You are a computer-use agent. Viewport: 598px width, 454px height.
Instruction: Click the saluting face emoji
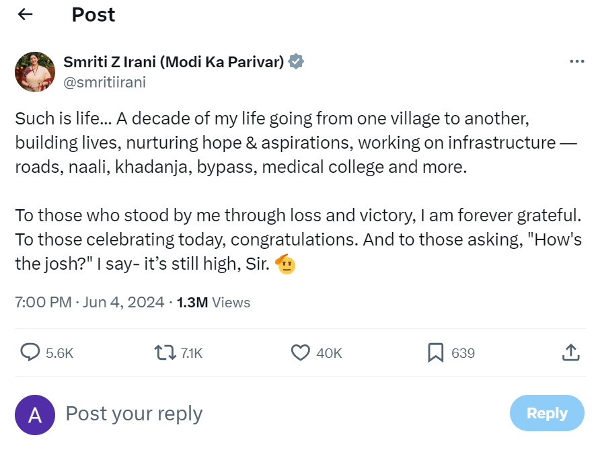click(x=286, y=264)
